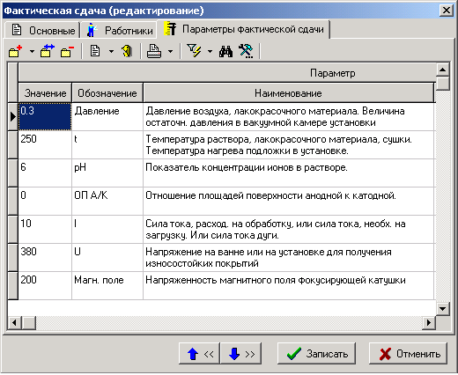458x375 pixels.
Task: Click the printer icon
Action: (x=154, y=51)
